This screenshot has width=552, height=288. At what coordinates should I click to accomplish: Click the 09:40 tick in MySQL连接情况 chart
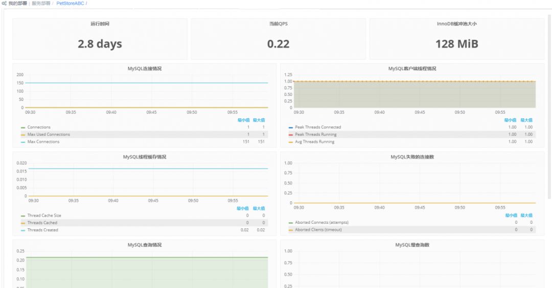pyautogui.click(x=111, y=112)
